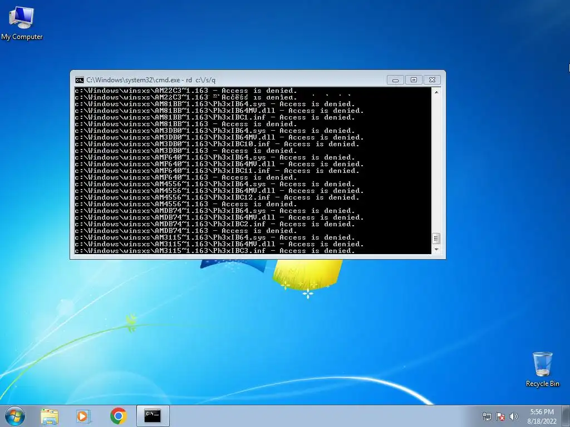
Task: Open the volume speaker tray icon
Action: click(x=513, y=416)
